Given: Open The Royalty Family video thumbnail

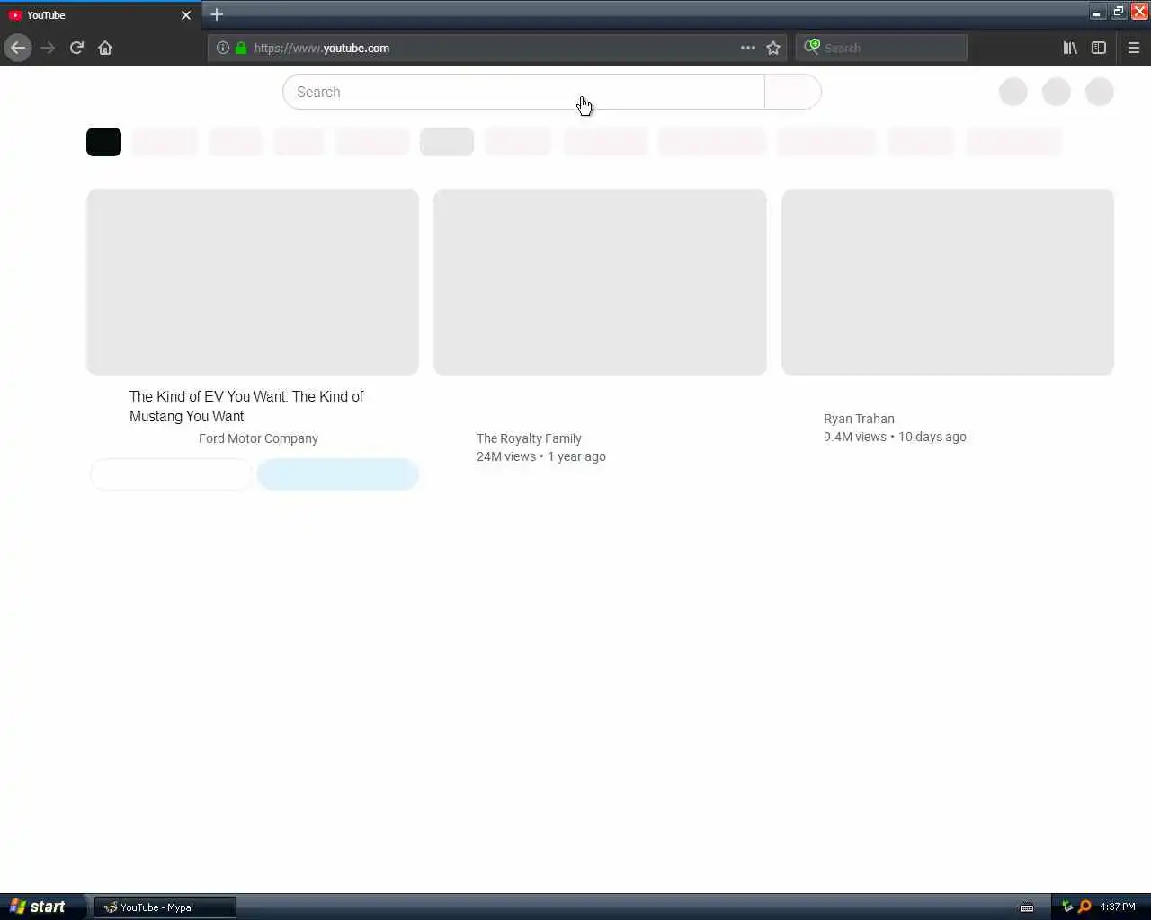Looking at the screenshot, I should pyautogui.click(x=600, y=281).
